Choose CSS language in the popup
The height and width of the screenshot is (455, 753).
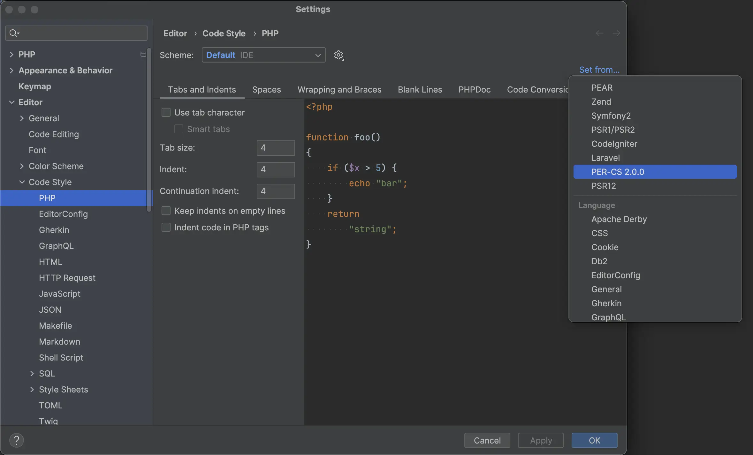[x=655, y=233]
